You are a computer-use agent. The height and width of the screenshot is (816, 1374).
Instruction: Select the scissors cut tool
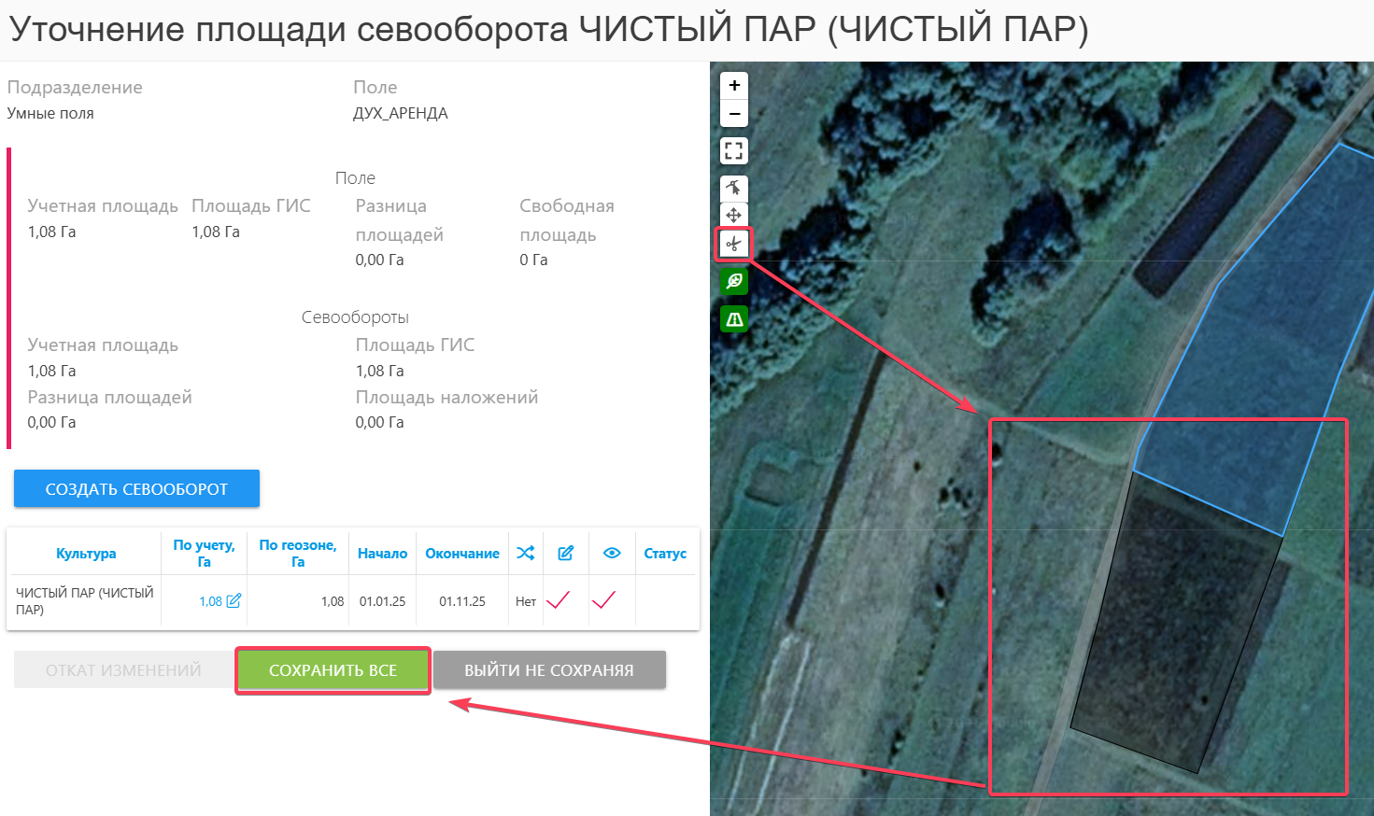pyautogui.click(x=734, y=245)
